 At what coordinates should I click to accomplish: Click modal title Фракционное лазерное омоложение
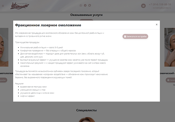tap(48, 25)
